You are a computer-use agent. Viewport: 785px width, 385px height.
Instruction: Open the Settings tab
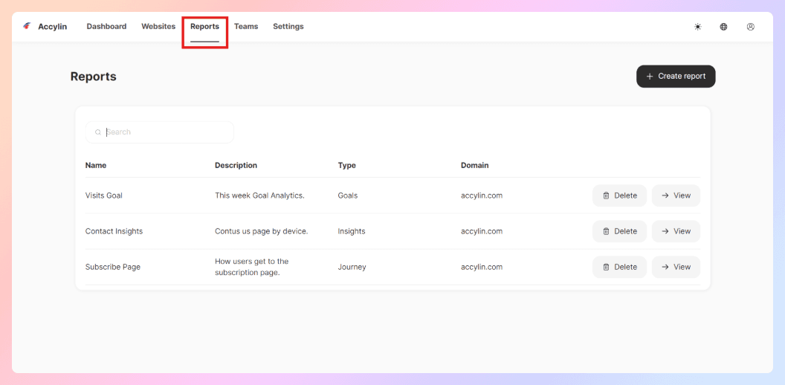click(x=288, y=27)
